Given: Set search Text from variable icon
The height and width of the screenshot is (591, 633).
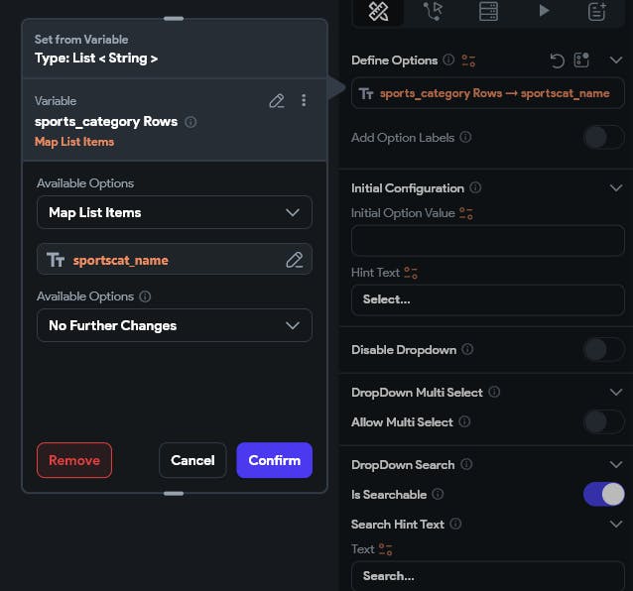Looking at the screenshot, I should point(386,549).
